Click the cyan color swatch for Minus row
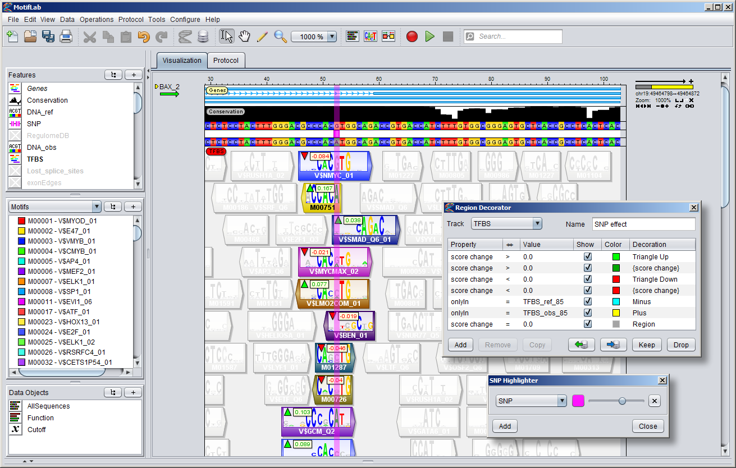 point(616,301)
